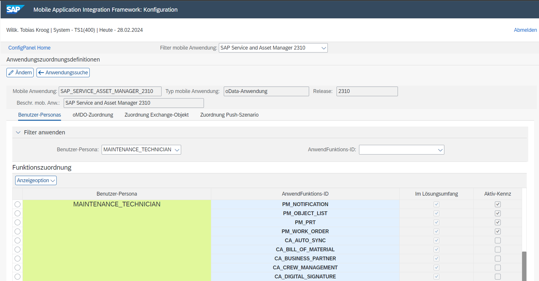Viewport: 539px width, 281px height.
Task: Click the Beschr. mob. Anw. description field
Action: pos(134,103)
